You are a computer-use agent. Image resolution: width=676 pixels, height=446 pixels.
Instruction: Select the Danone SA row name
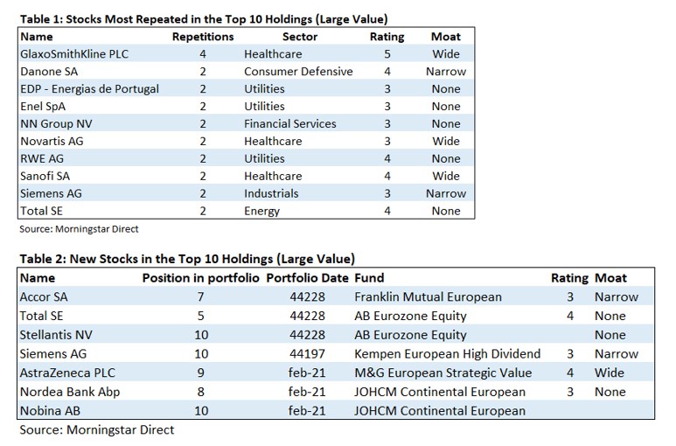pyautogui.click(x=52, y=72)
